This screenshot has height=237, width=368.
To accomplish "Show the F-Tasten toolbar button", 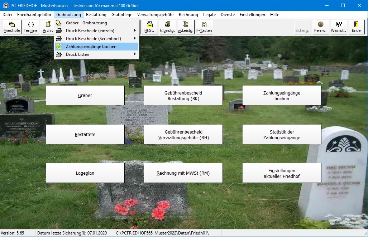I will [x=204, y=27].
